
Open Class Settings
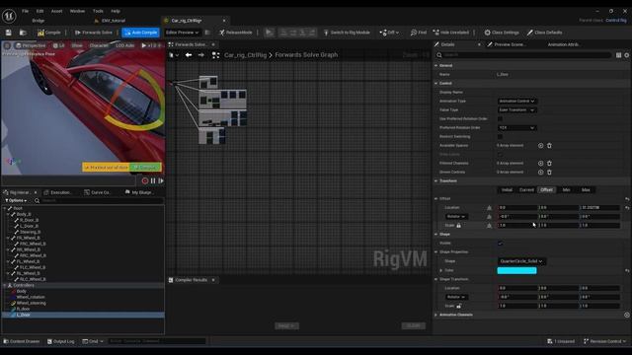(502, 33)
